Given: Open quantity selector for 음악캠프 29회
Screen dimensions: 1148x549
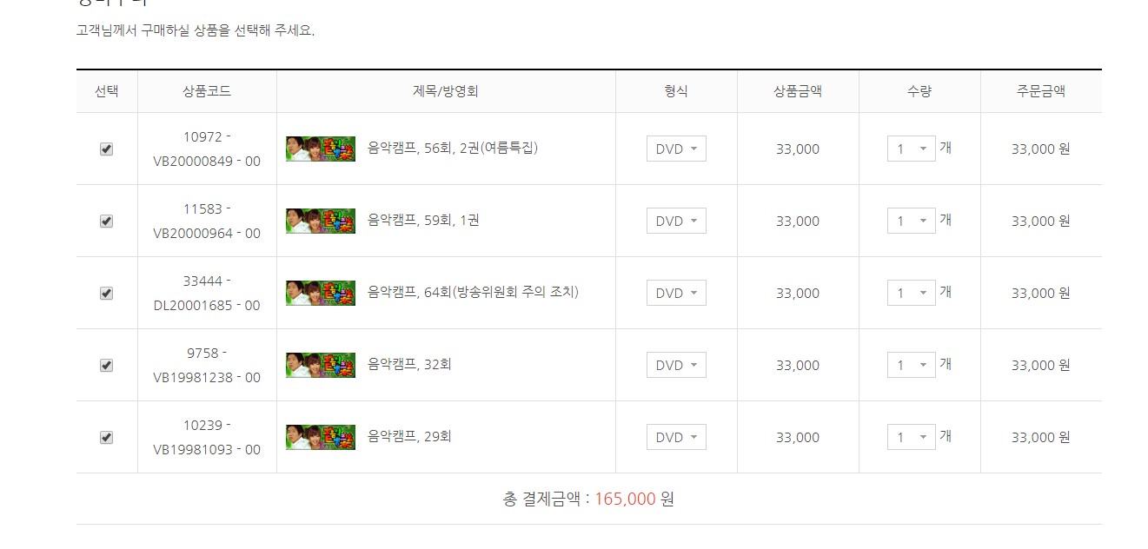Looking at the screenshot, I should (x=911, y=437).
